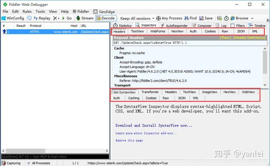Screen dimensions: 270x166
Task: Click the Fiddler green diamond title icon
Action: pos(5,4)
